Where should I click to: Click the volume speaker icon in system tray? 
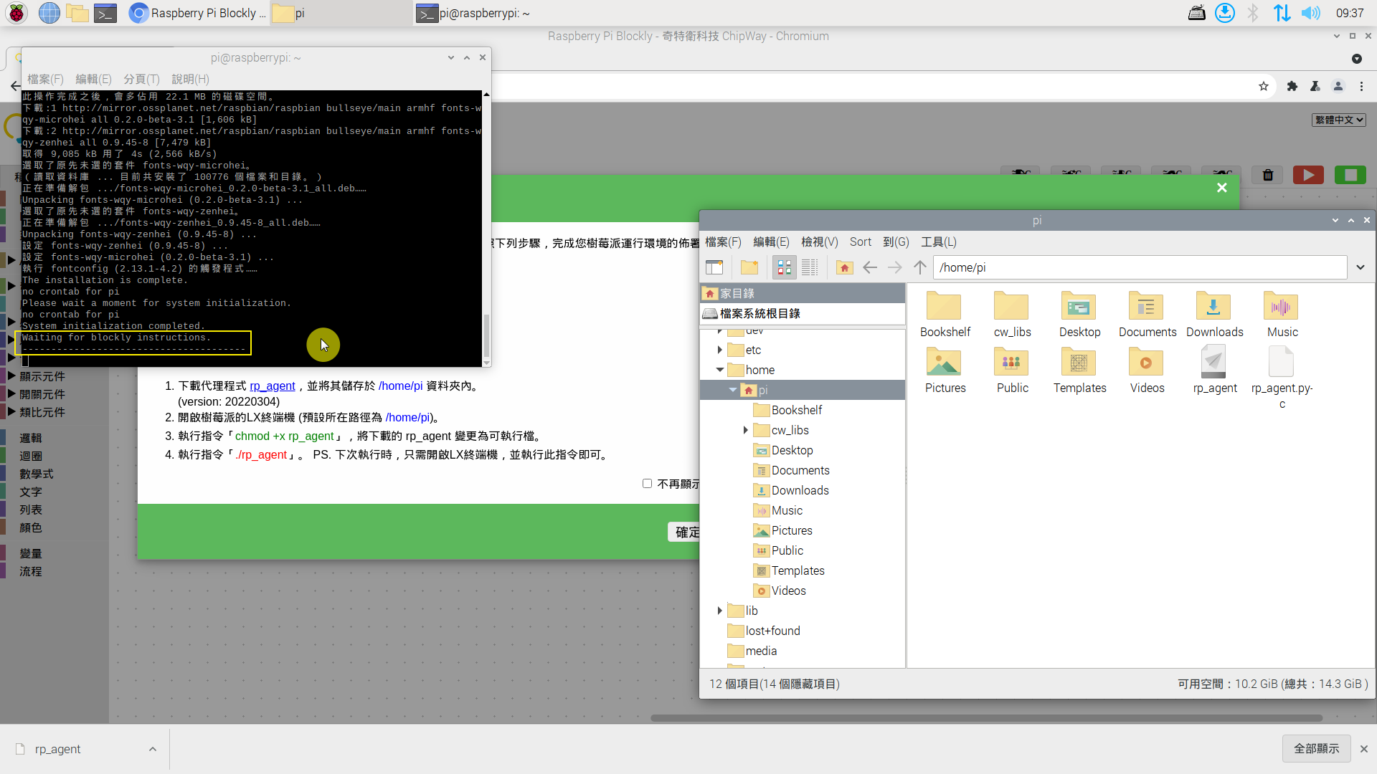[1310, 13]
